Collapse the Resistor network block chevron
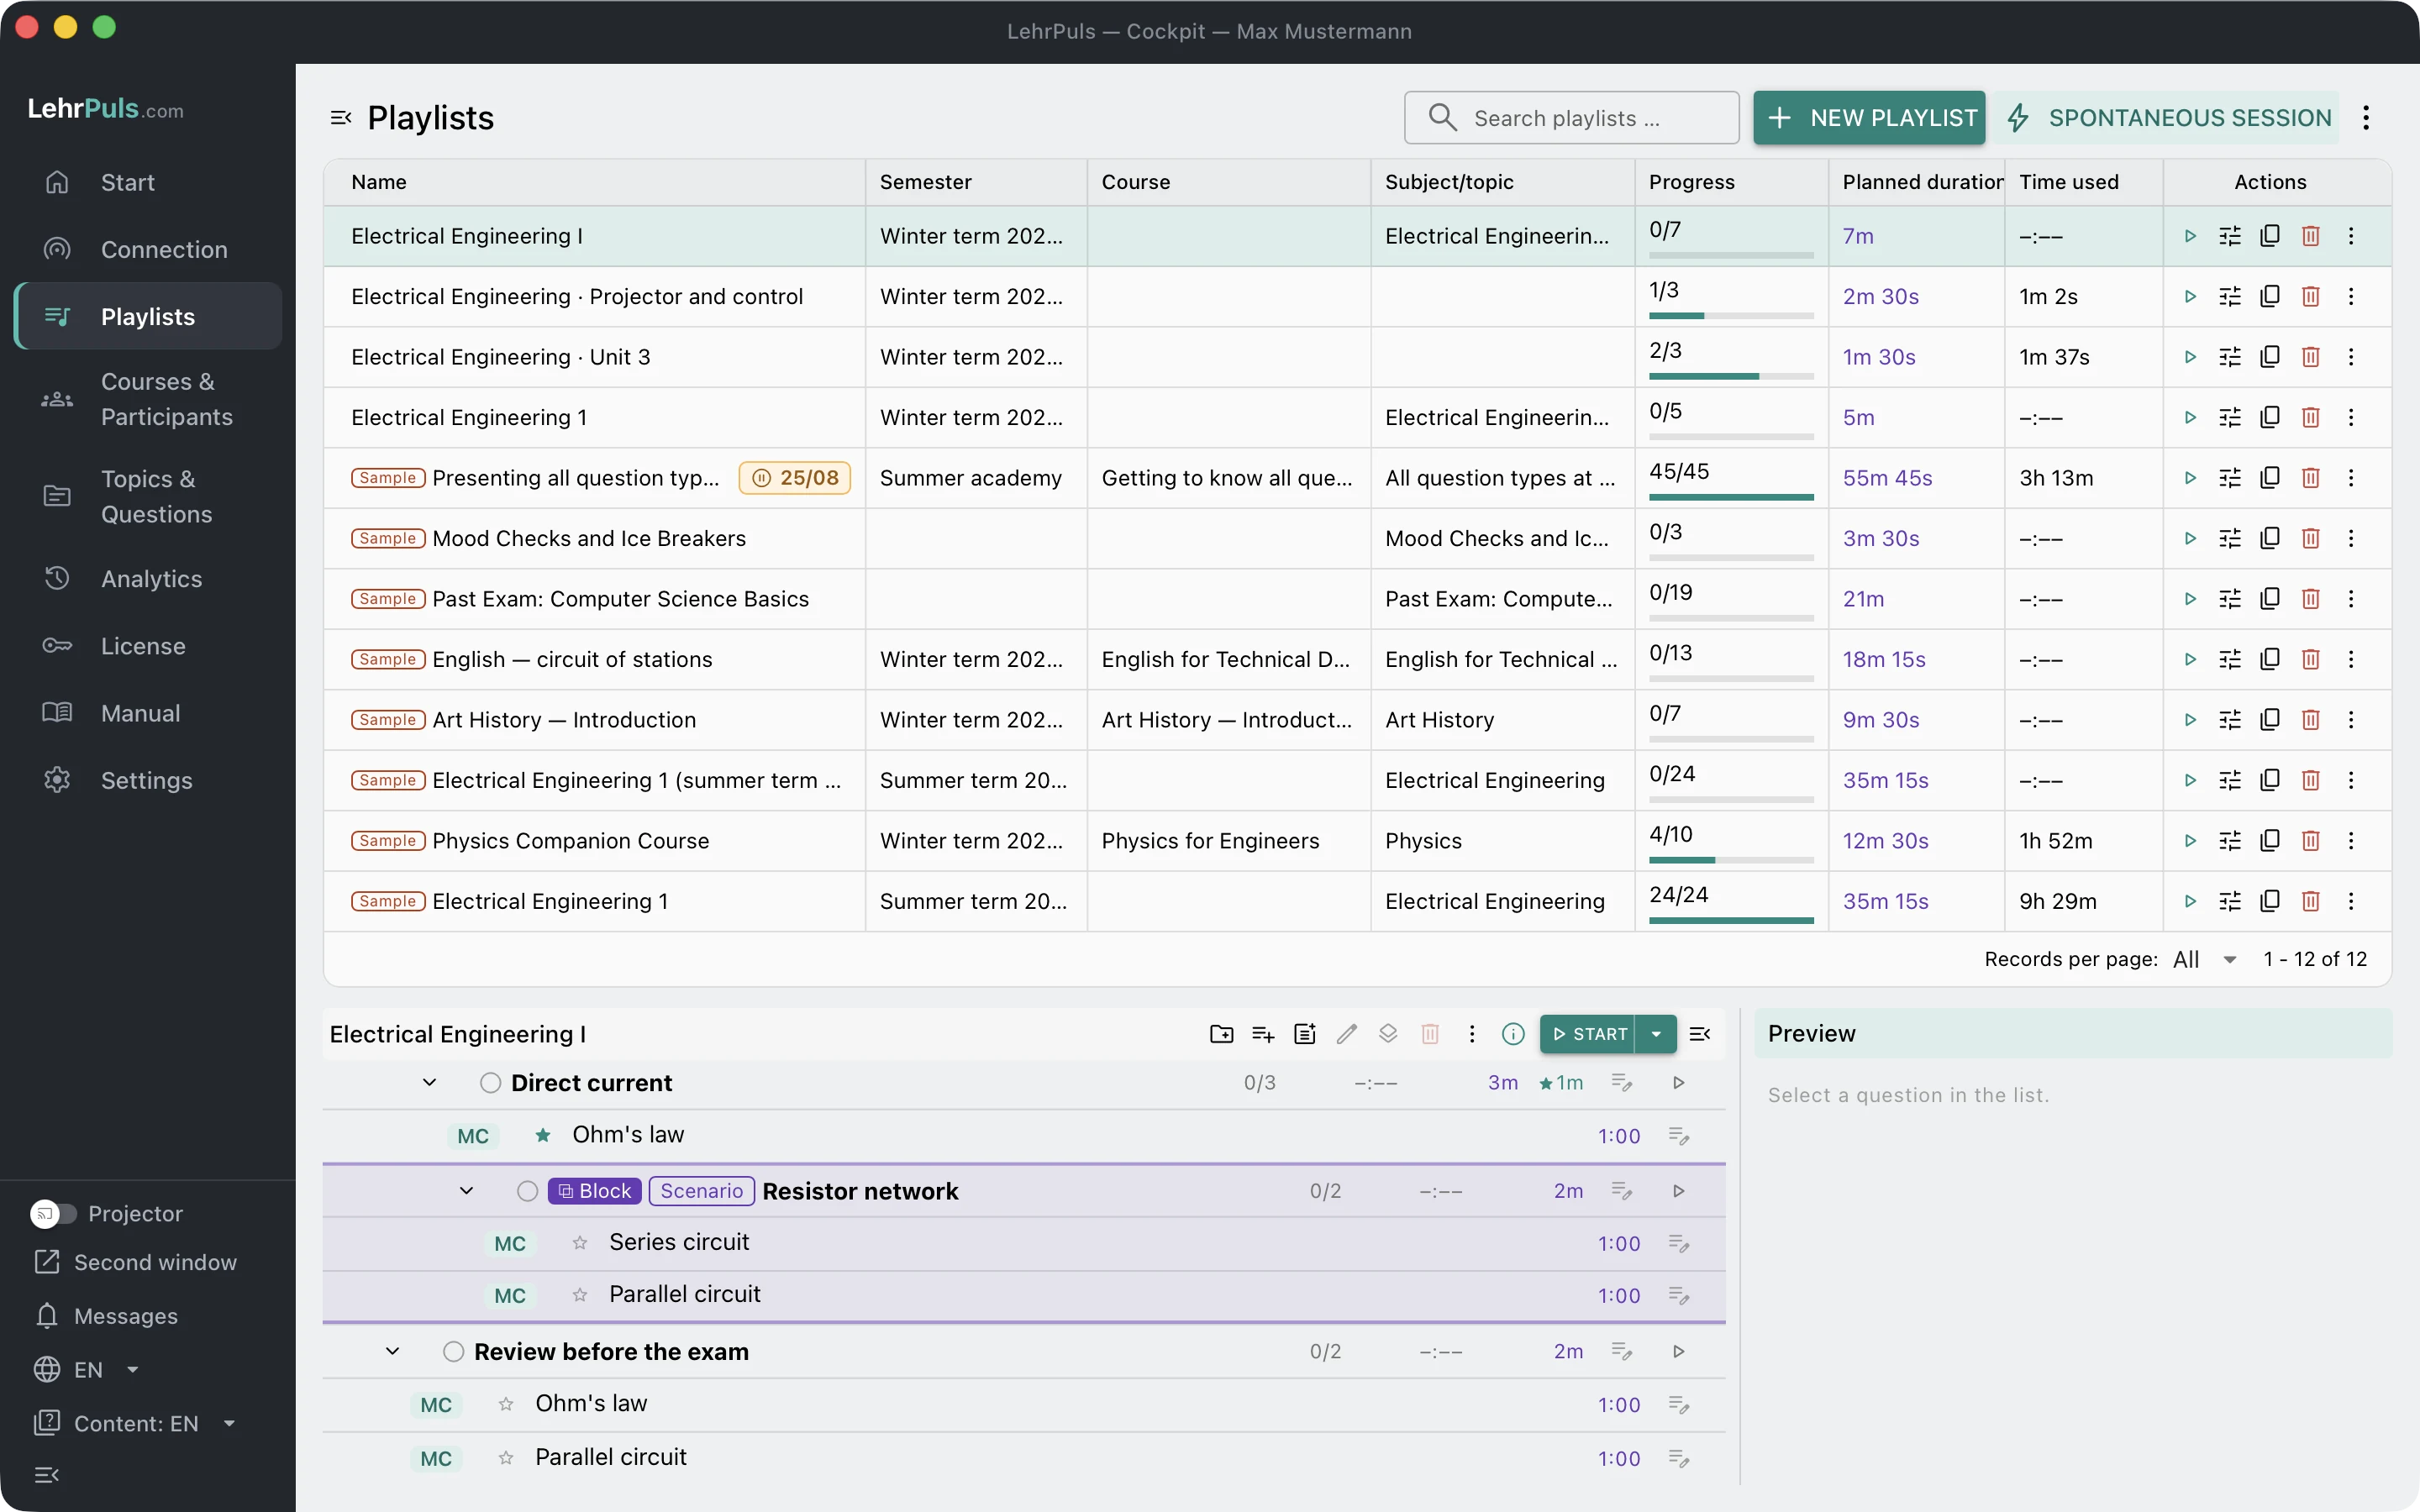 pos(466,1191)
